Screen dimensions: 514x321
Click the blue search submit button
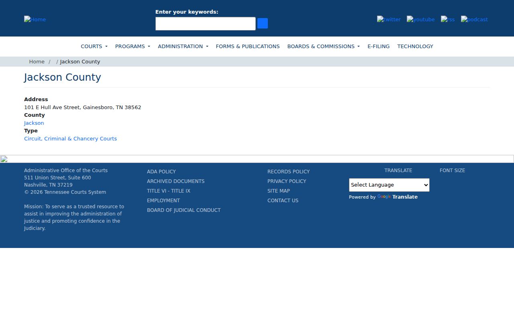(x=263, y=23)
